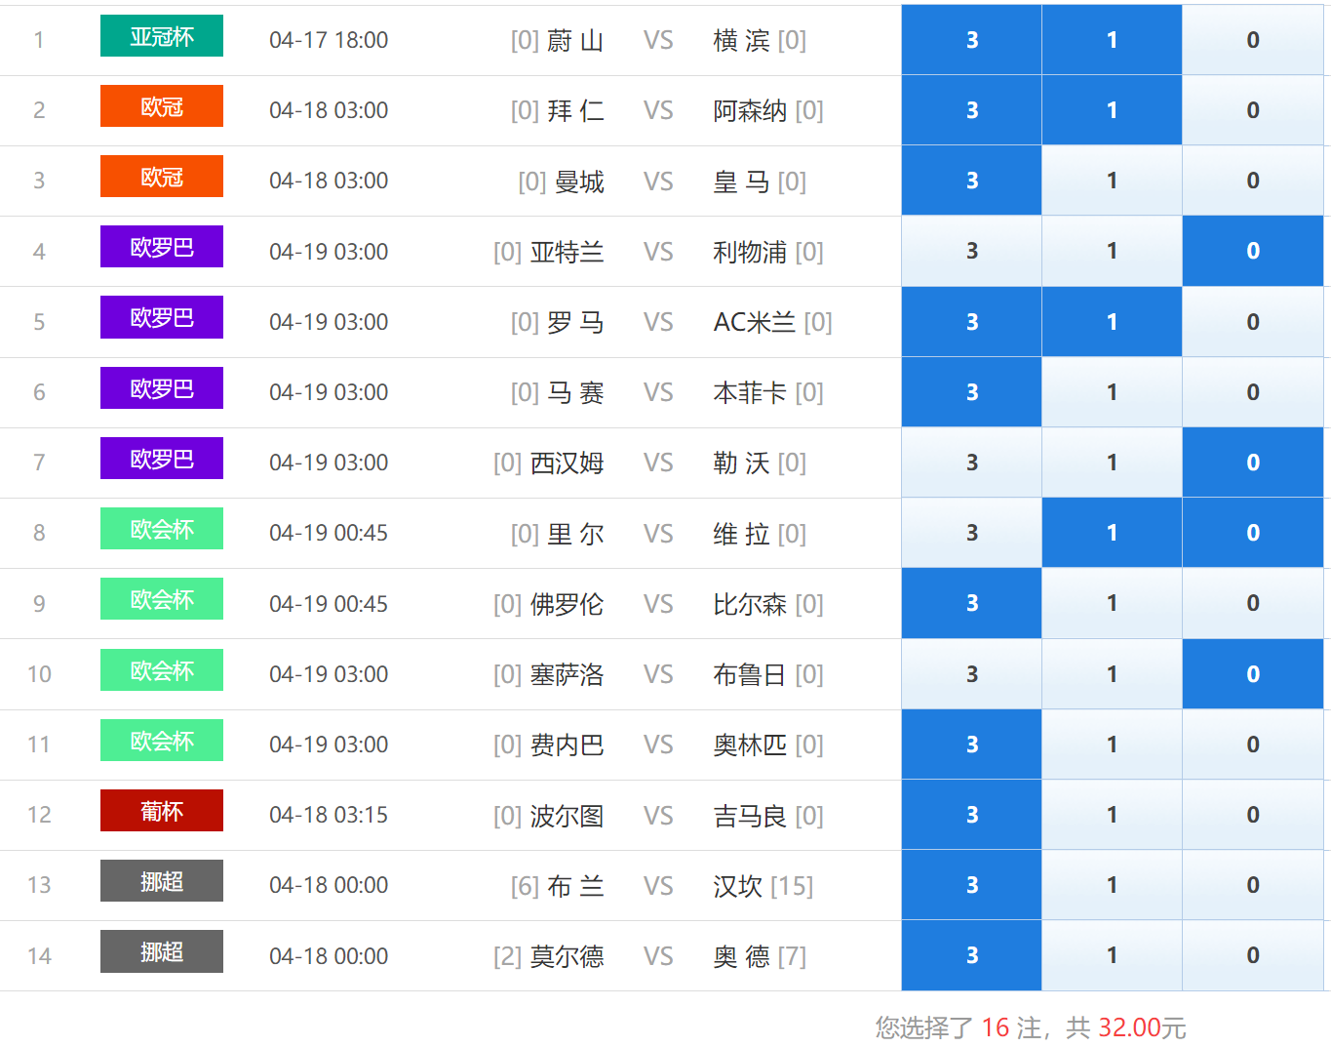The width and height of the screenshot is (1331, 1047).
Task: Select 1 for 马赛 vs 本菲卡
Action: (1112, 392)
